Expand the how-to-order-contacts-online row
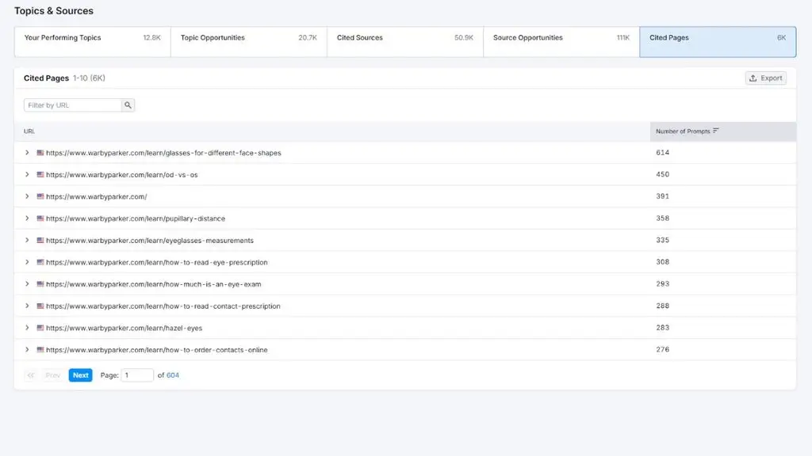The height and width of the screenshot is (456, 812). point(27,349)
